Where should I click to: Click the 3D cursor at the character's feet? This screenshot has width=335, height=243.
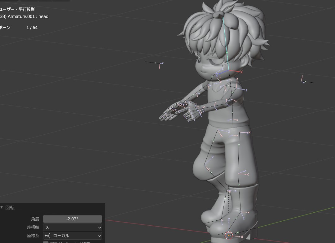[x=229, y=235]
